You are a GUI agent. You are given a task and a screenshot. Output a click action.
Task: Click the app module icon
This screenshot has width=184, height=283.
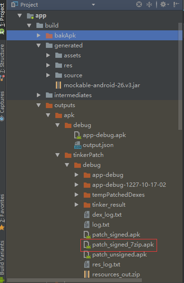[30, 16]
